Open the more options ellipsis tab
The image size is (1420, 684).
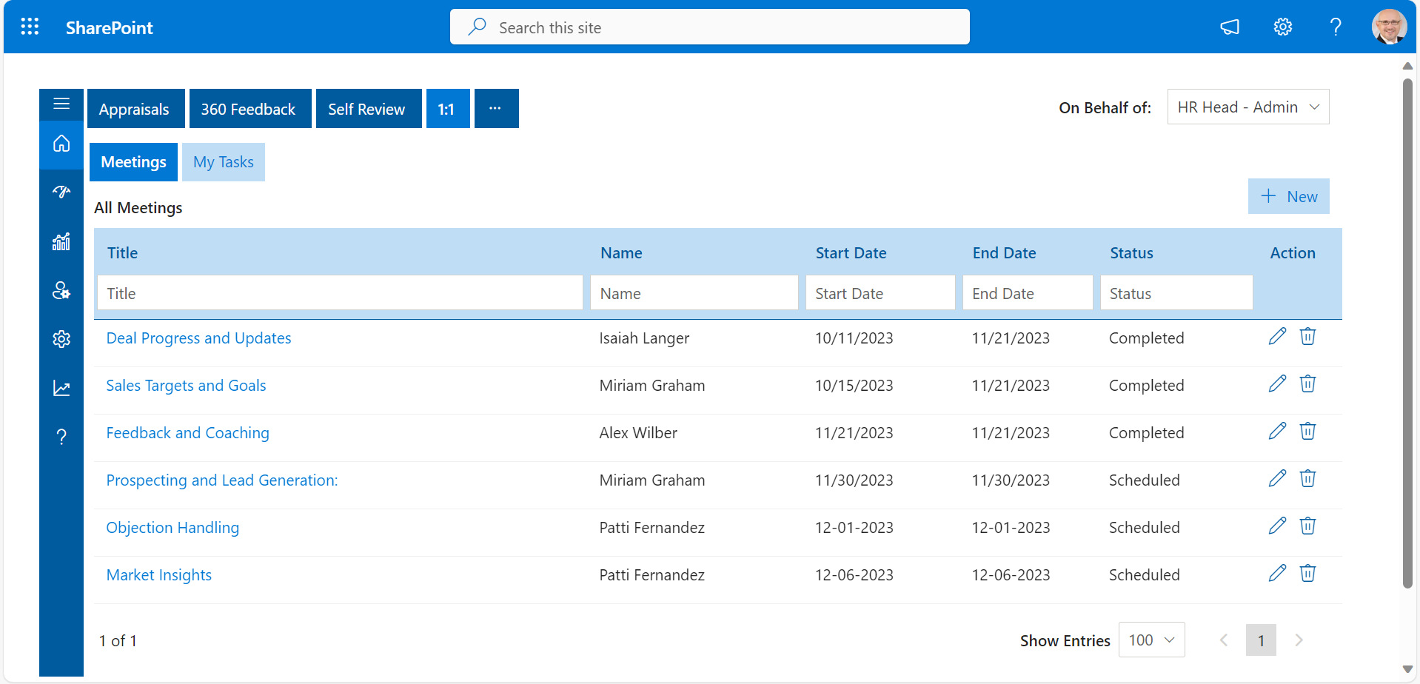click(496, 109)
